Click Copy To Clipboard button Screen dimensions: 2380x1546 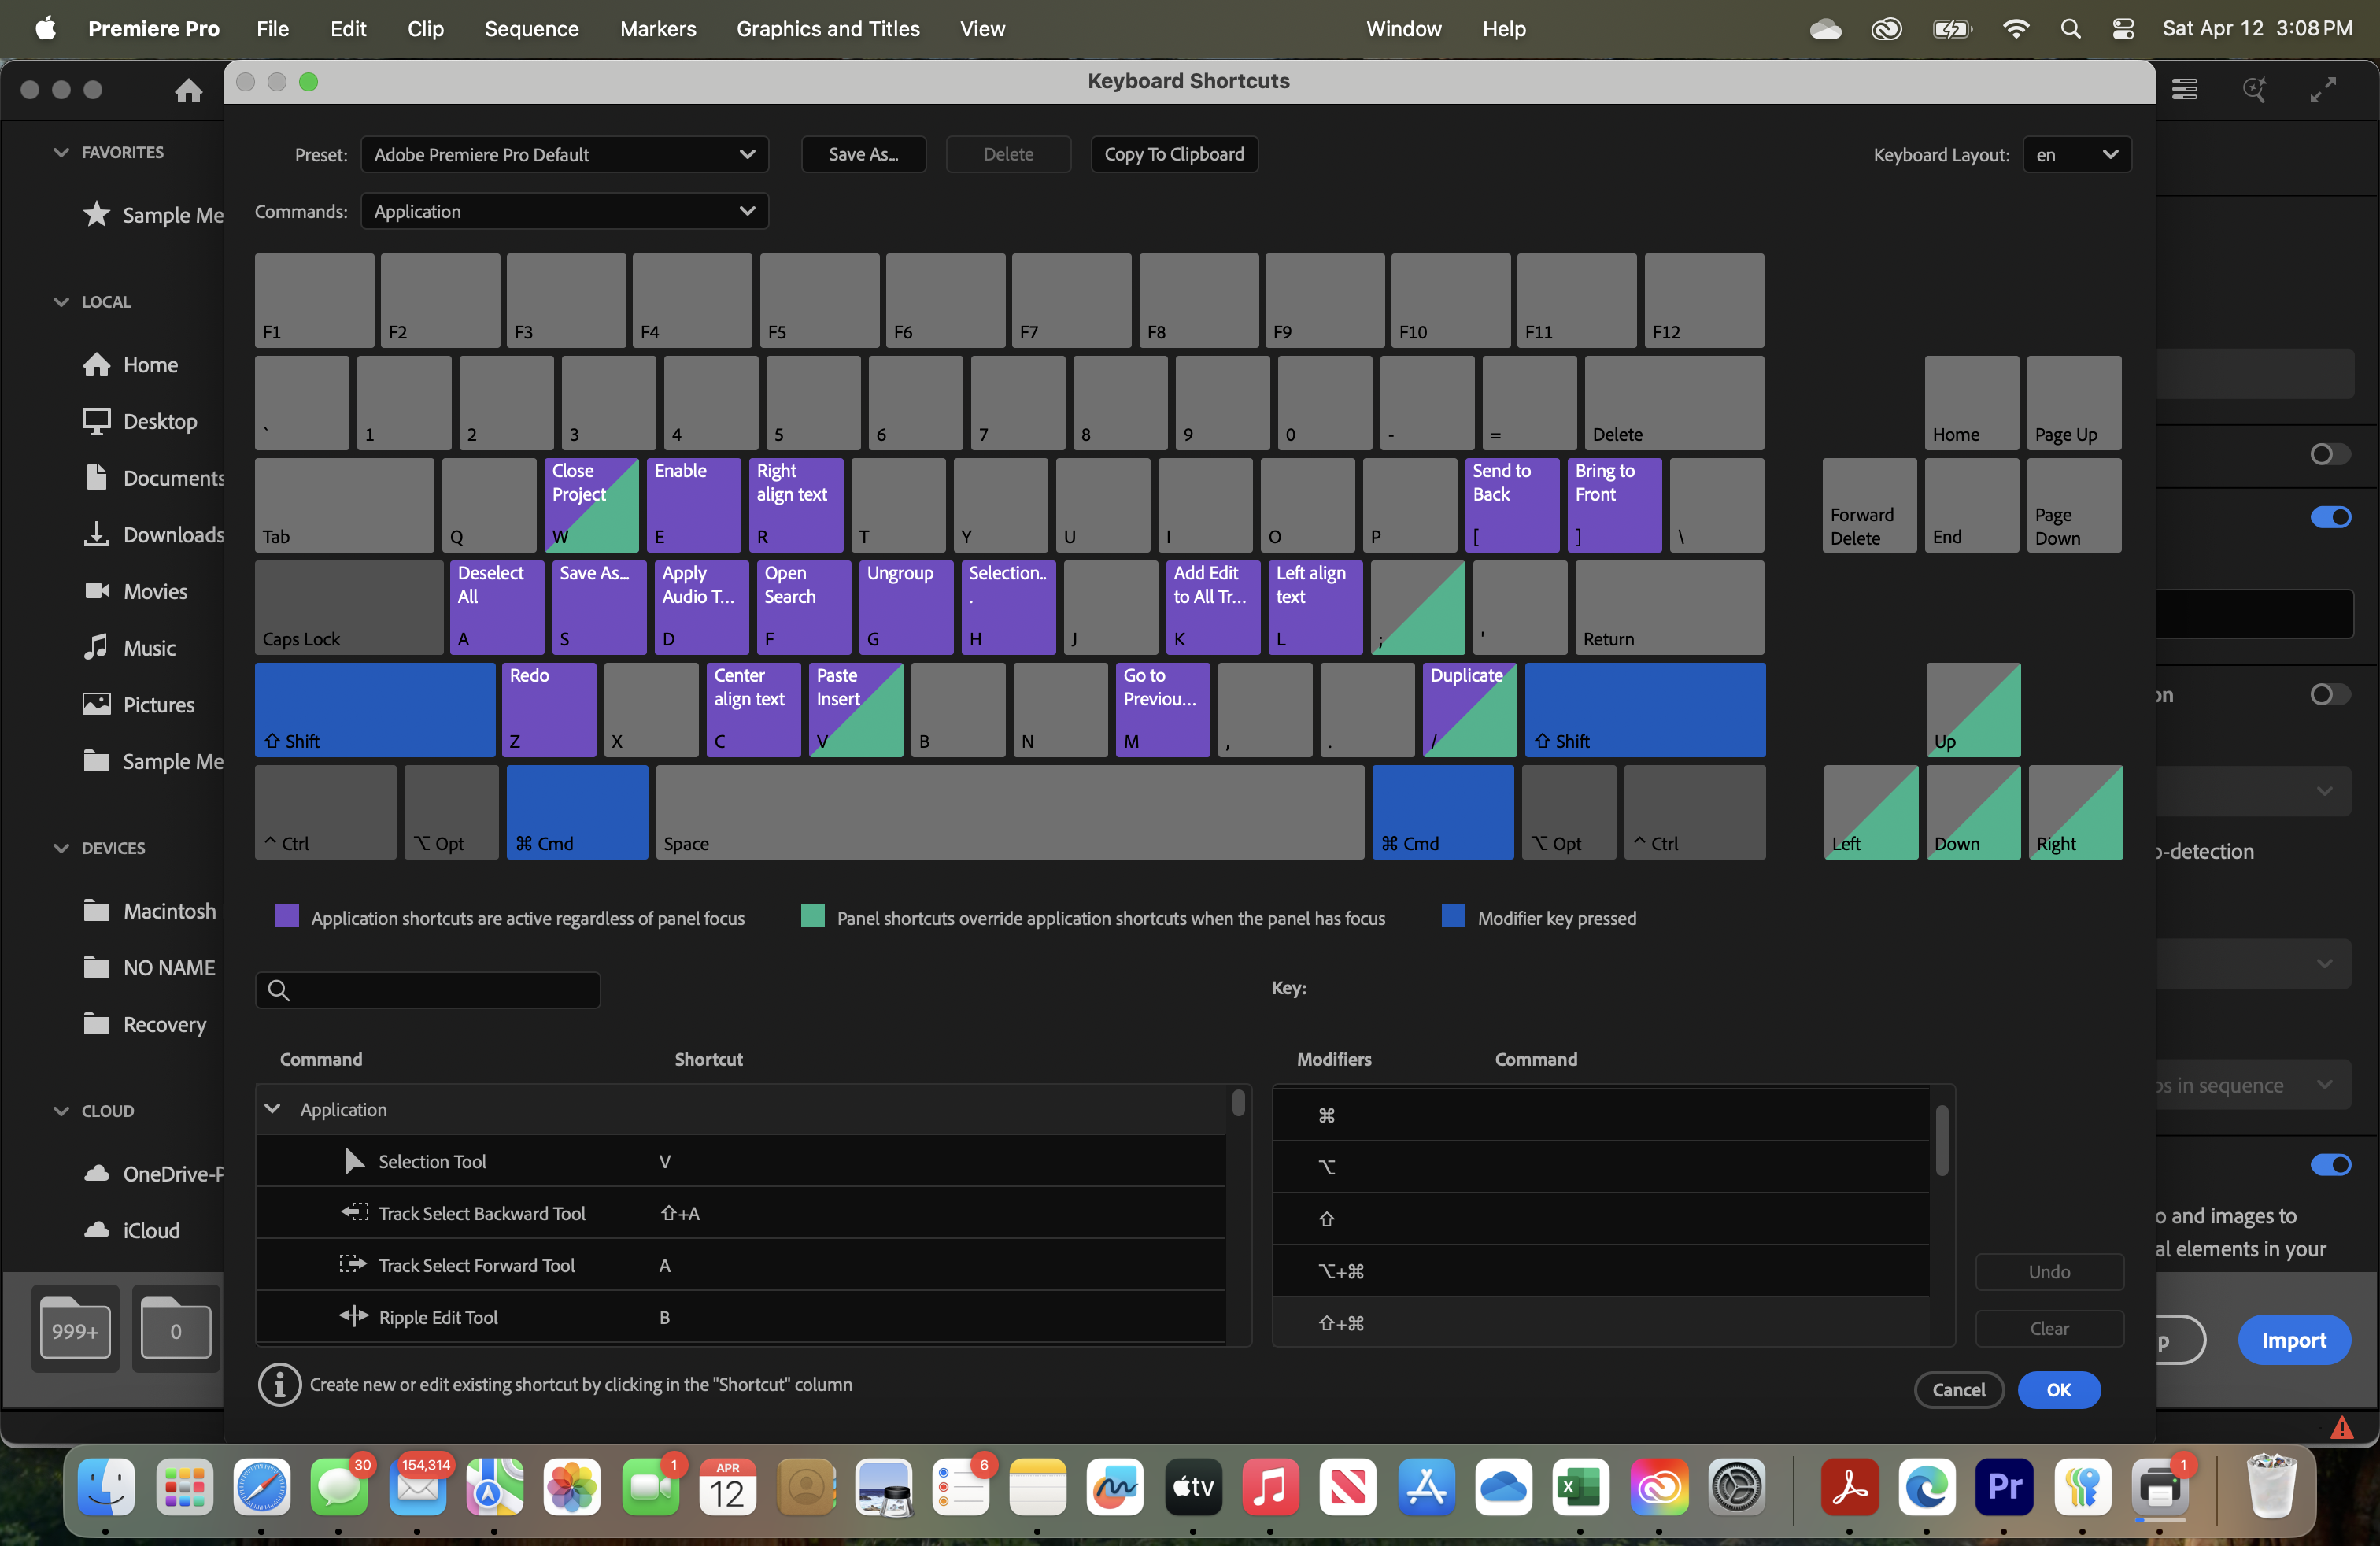(x=1173, y=154)
